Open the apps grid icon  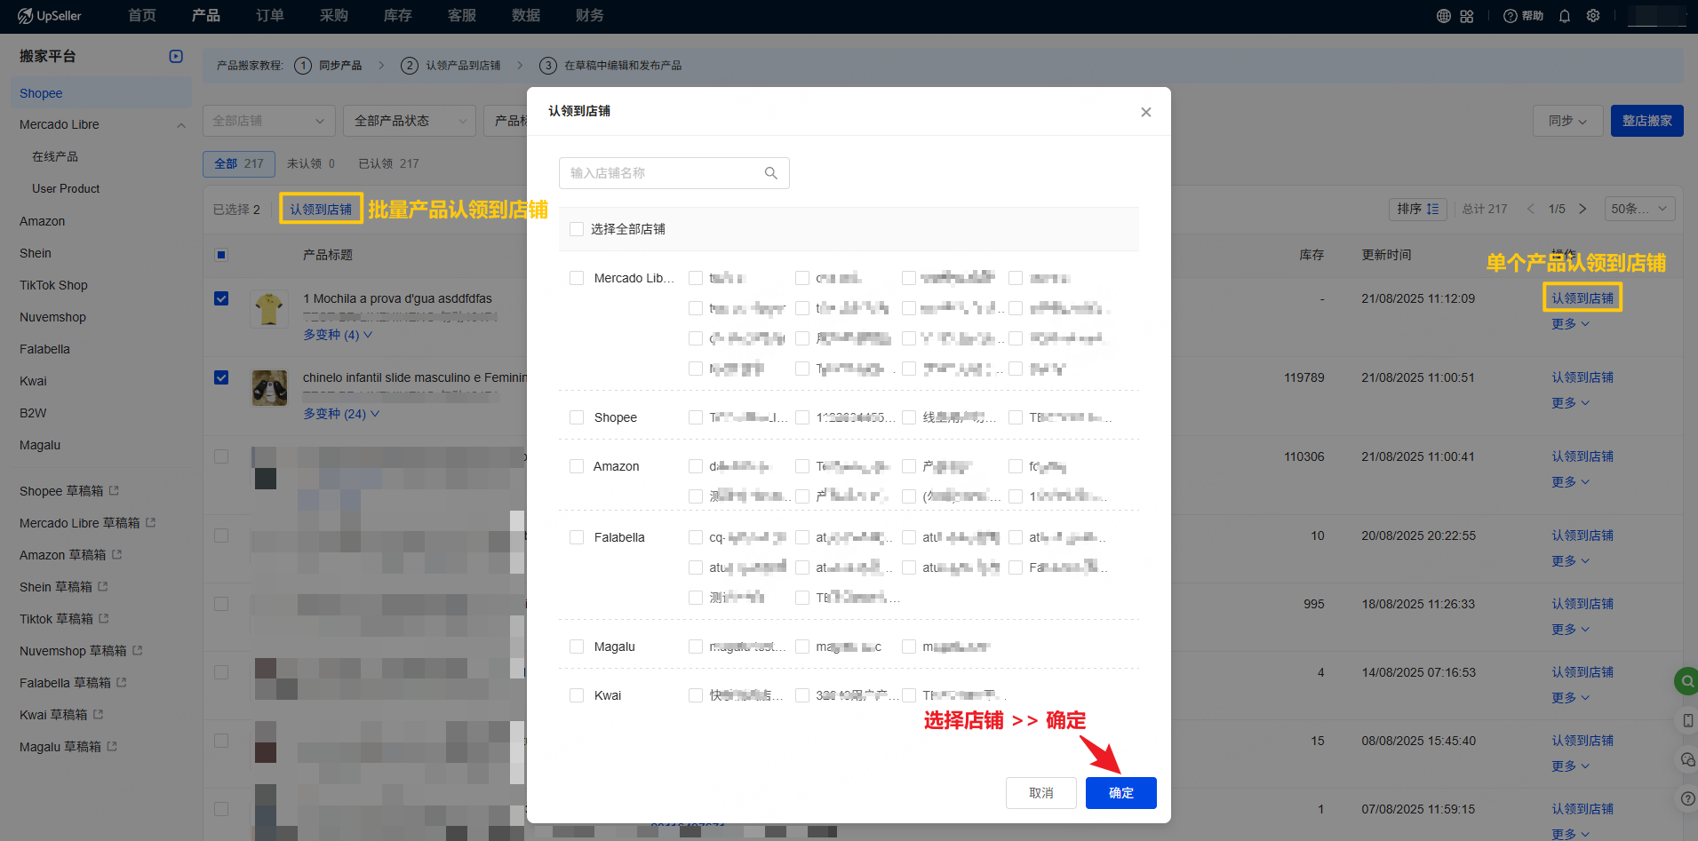[1467, 16]
